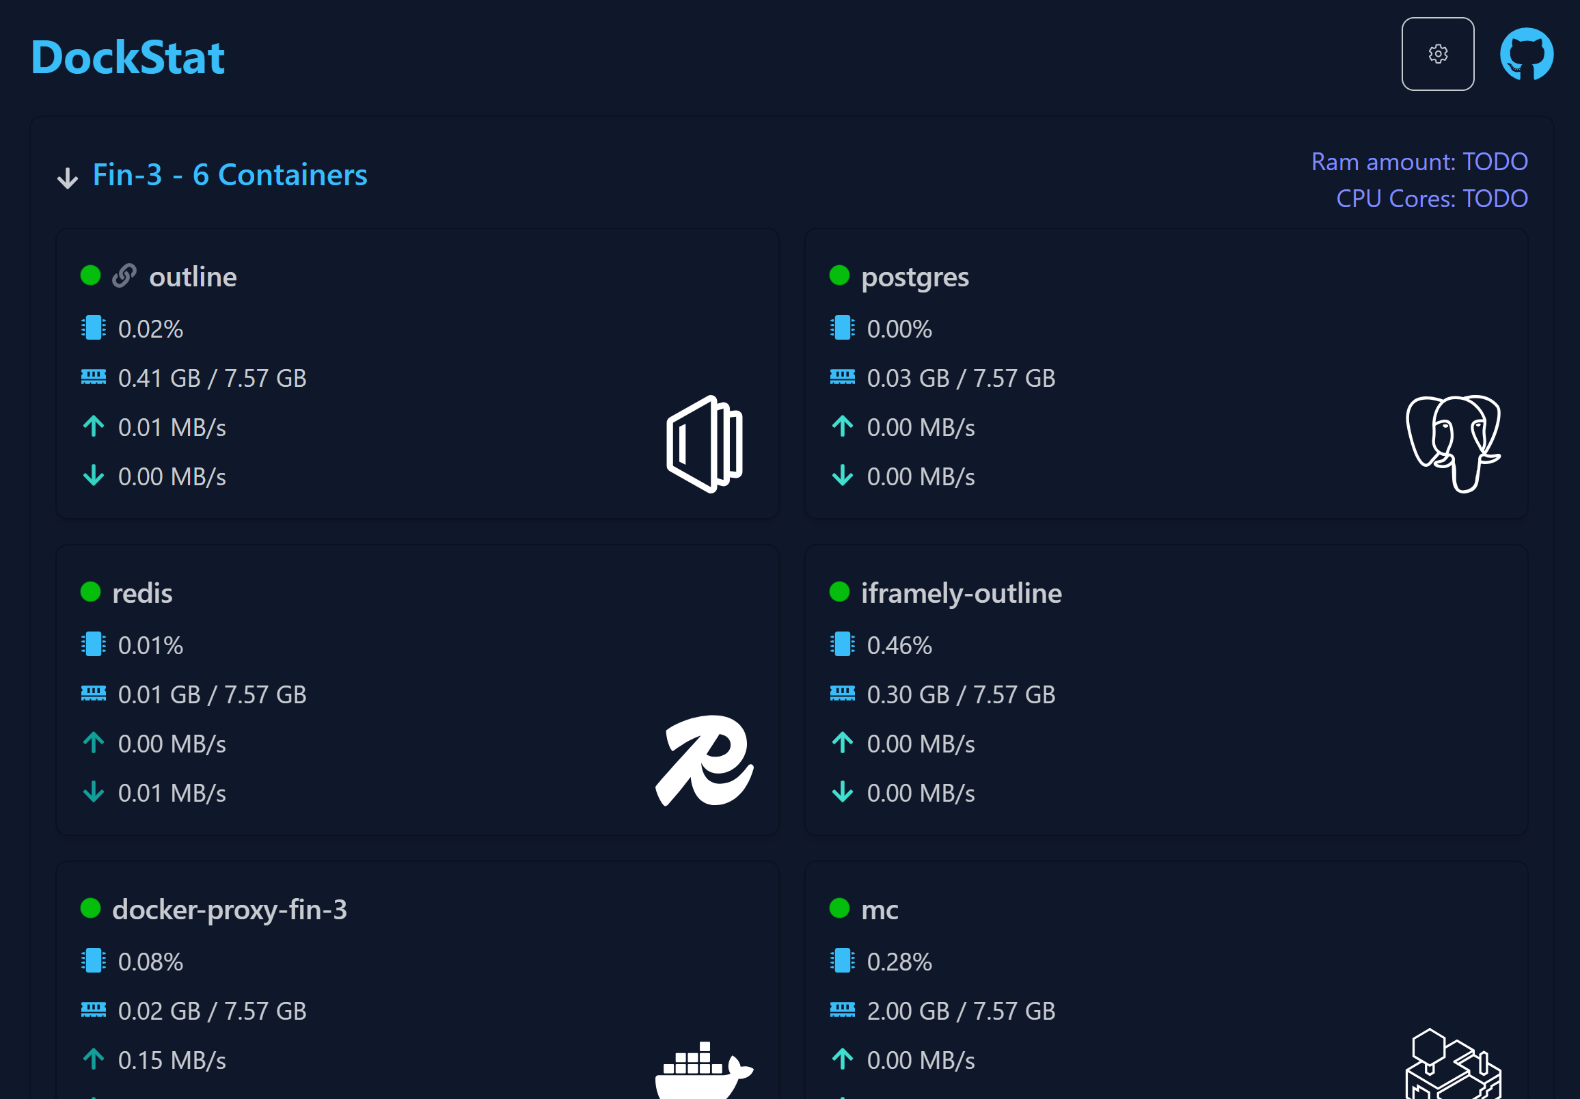Click outline's 0.02% CPU value
The width and height of the screenshot is (1580, 1099).
coord(151,329)
